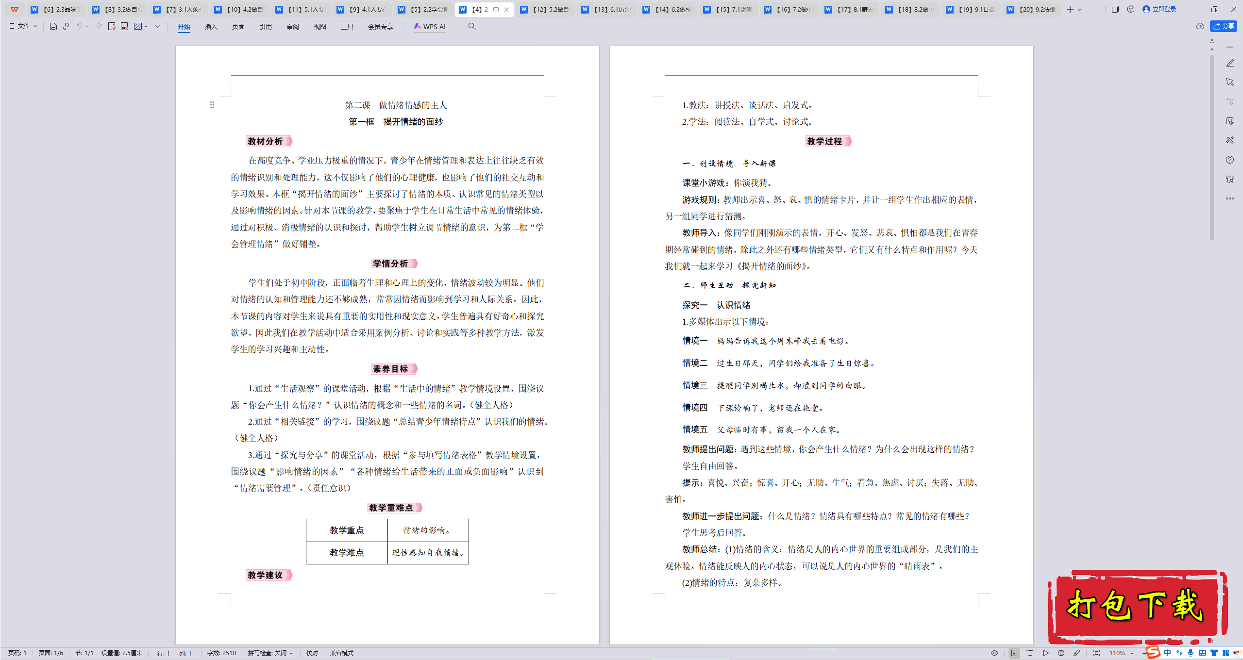
Task: Click the pen edit icon in right sidebar
Action: [1230, 63]
